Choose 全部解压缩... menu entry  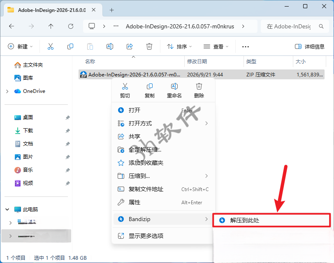click(x=163, y=150)
